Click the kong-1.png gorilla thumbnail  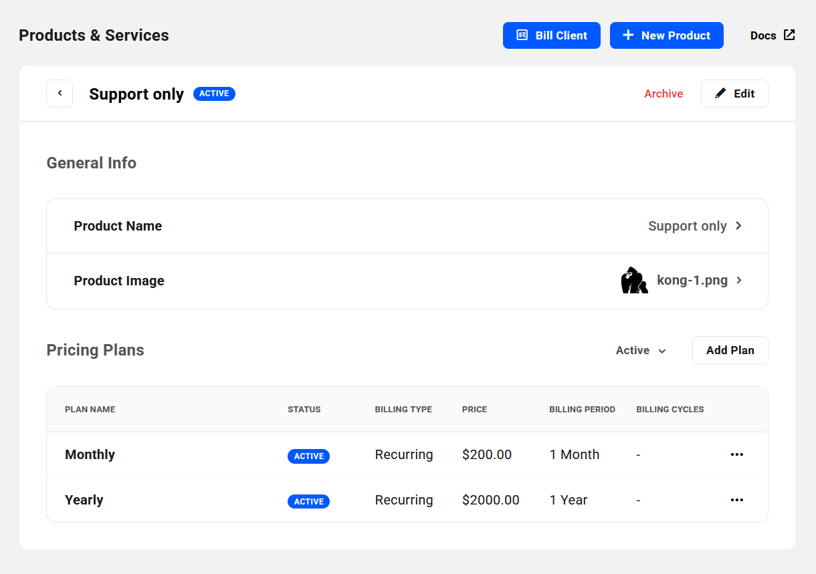(634, 281)
